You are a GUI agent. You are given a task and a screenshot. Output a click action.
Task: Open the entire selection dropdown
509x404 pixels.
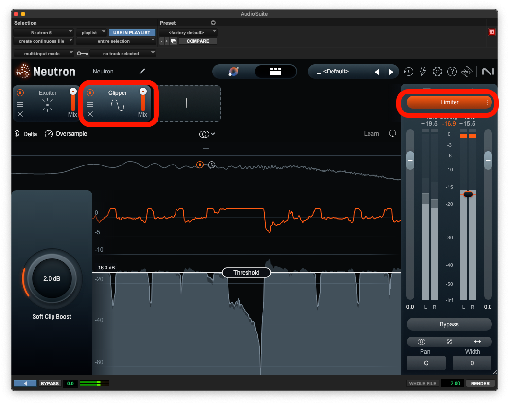(x=116, y=41)
